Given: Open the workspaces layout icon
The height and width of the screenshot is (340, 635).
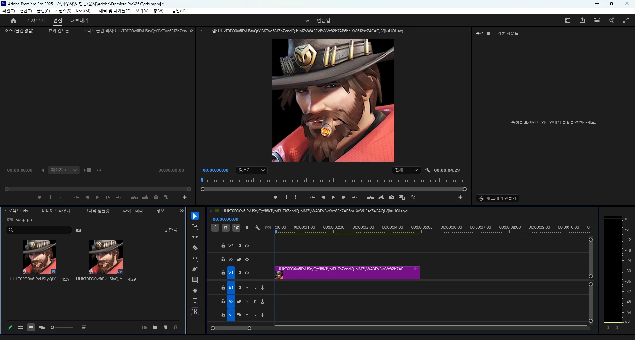Looking at the screenshot, I should click(x=568, y=21).
